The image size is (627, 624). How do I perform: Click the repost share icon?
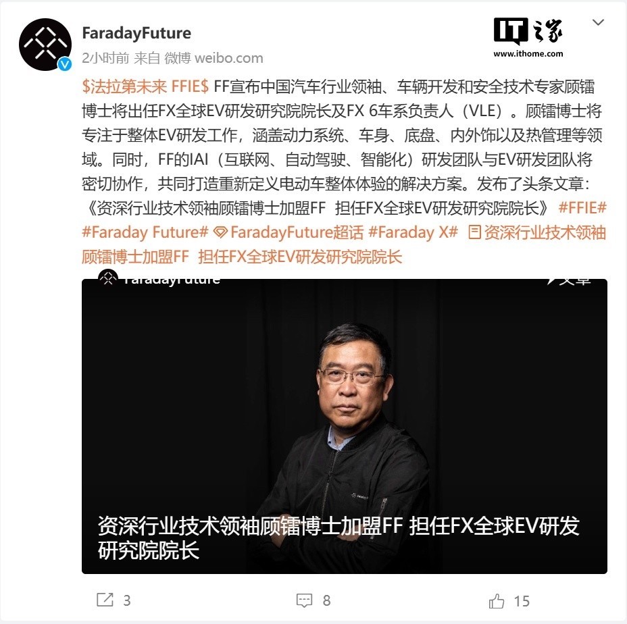pos(105,600)
